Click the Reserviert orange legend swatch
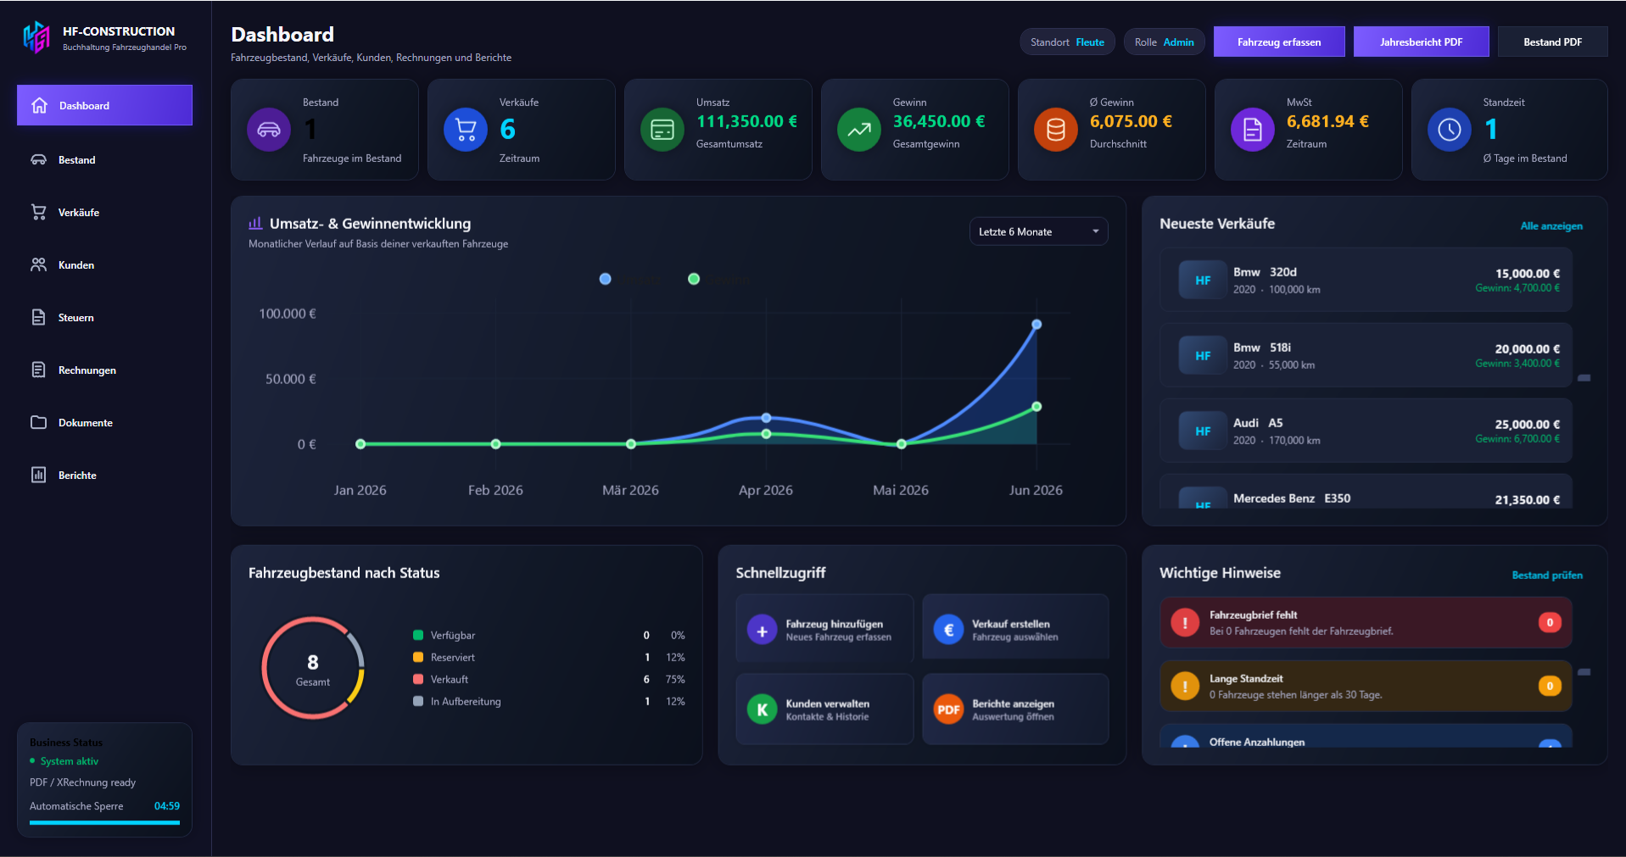 (x=418, y=657)
